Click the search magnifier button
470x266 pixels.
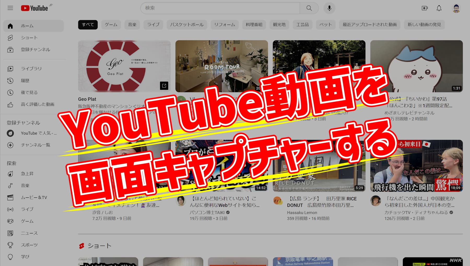309,8
